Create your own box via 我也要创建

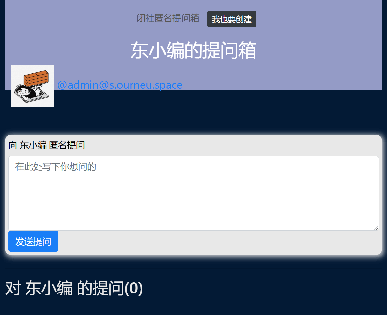click(x=232, y=19)
